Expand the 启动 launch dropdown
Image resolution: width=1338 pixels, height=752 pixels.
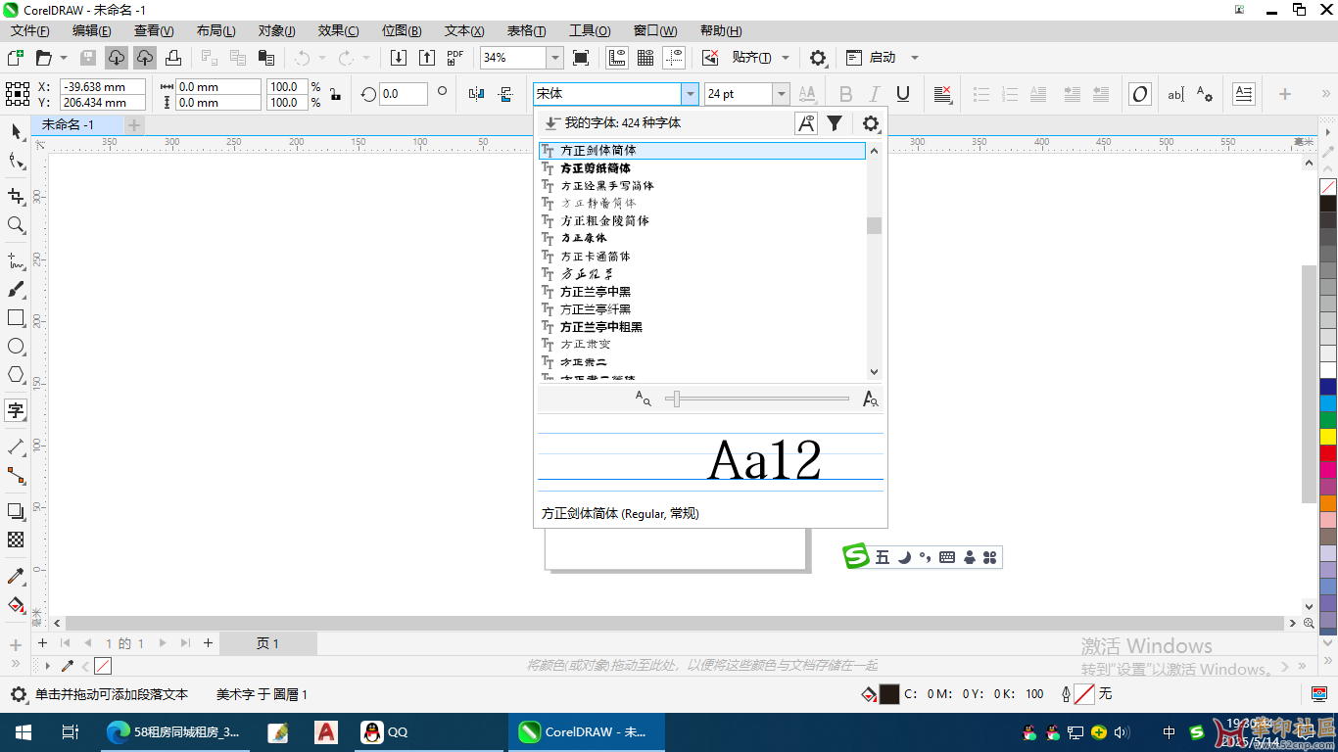[x=915, y=58]
